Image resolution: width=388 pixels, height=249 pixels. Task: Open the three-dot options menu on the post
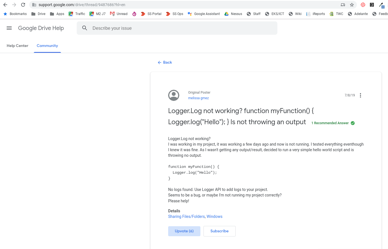(360, 95)
